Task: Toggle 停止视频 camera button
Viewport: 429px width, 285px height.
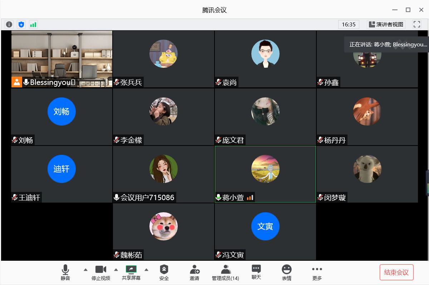Action: [x=100, y=273]
